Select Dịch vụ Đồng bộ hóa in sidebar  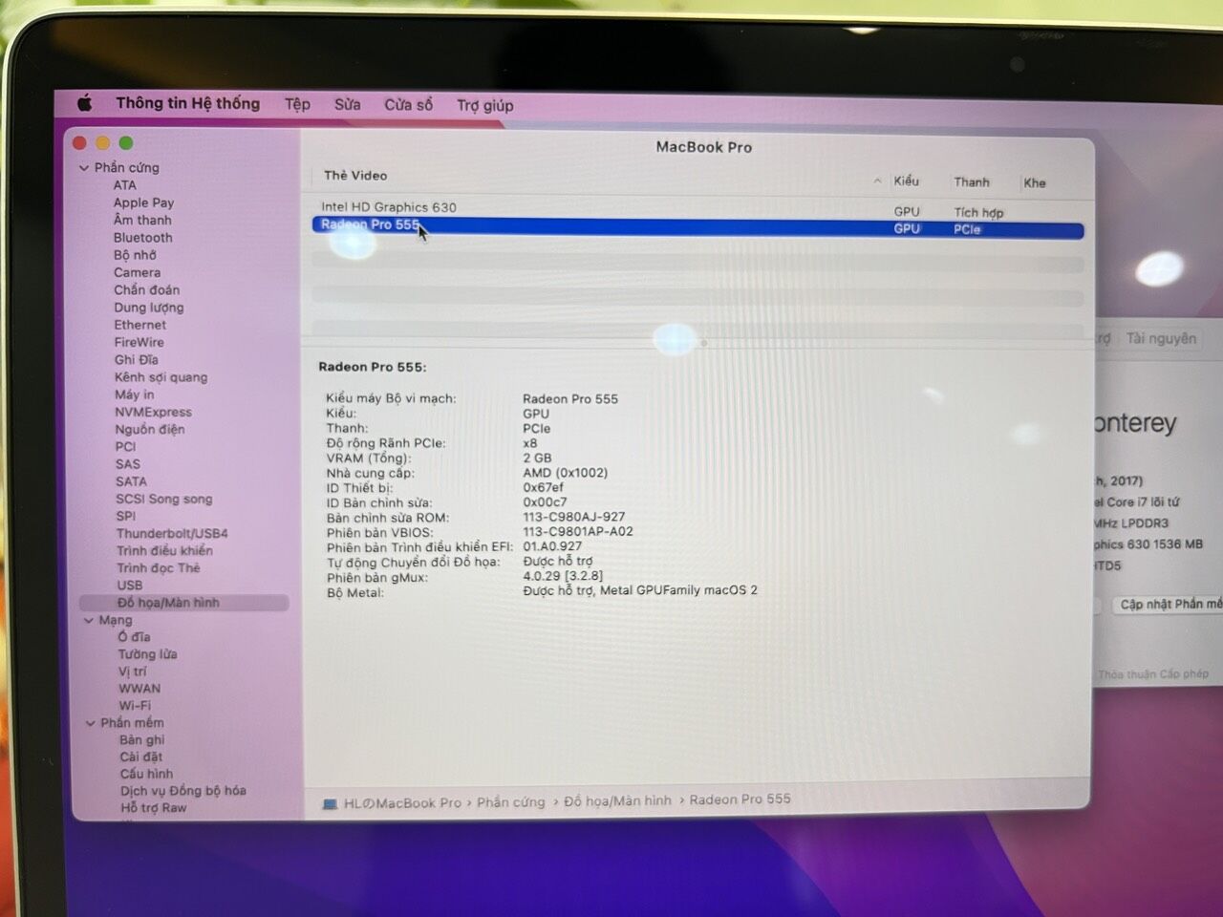point(183,791)
